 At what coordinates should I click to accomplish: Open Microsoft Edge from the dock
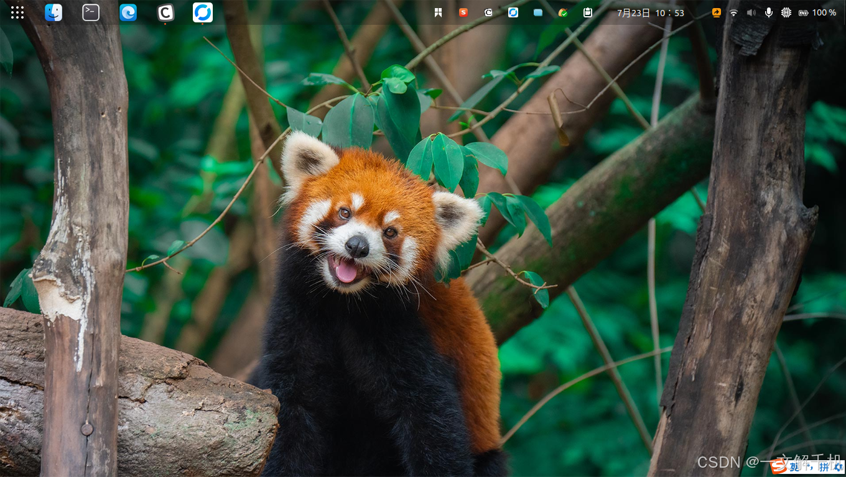[128, 12]
